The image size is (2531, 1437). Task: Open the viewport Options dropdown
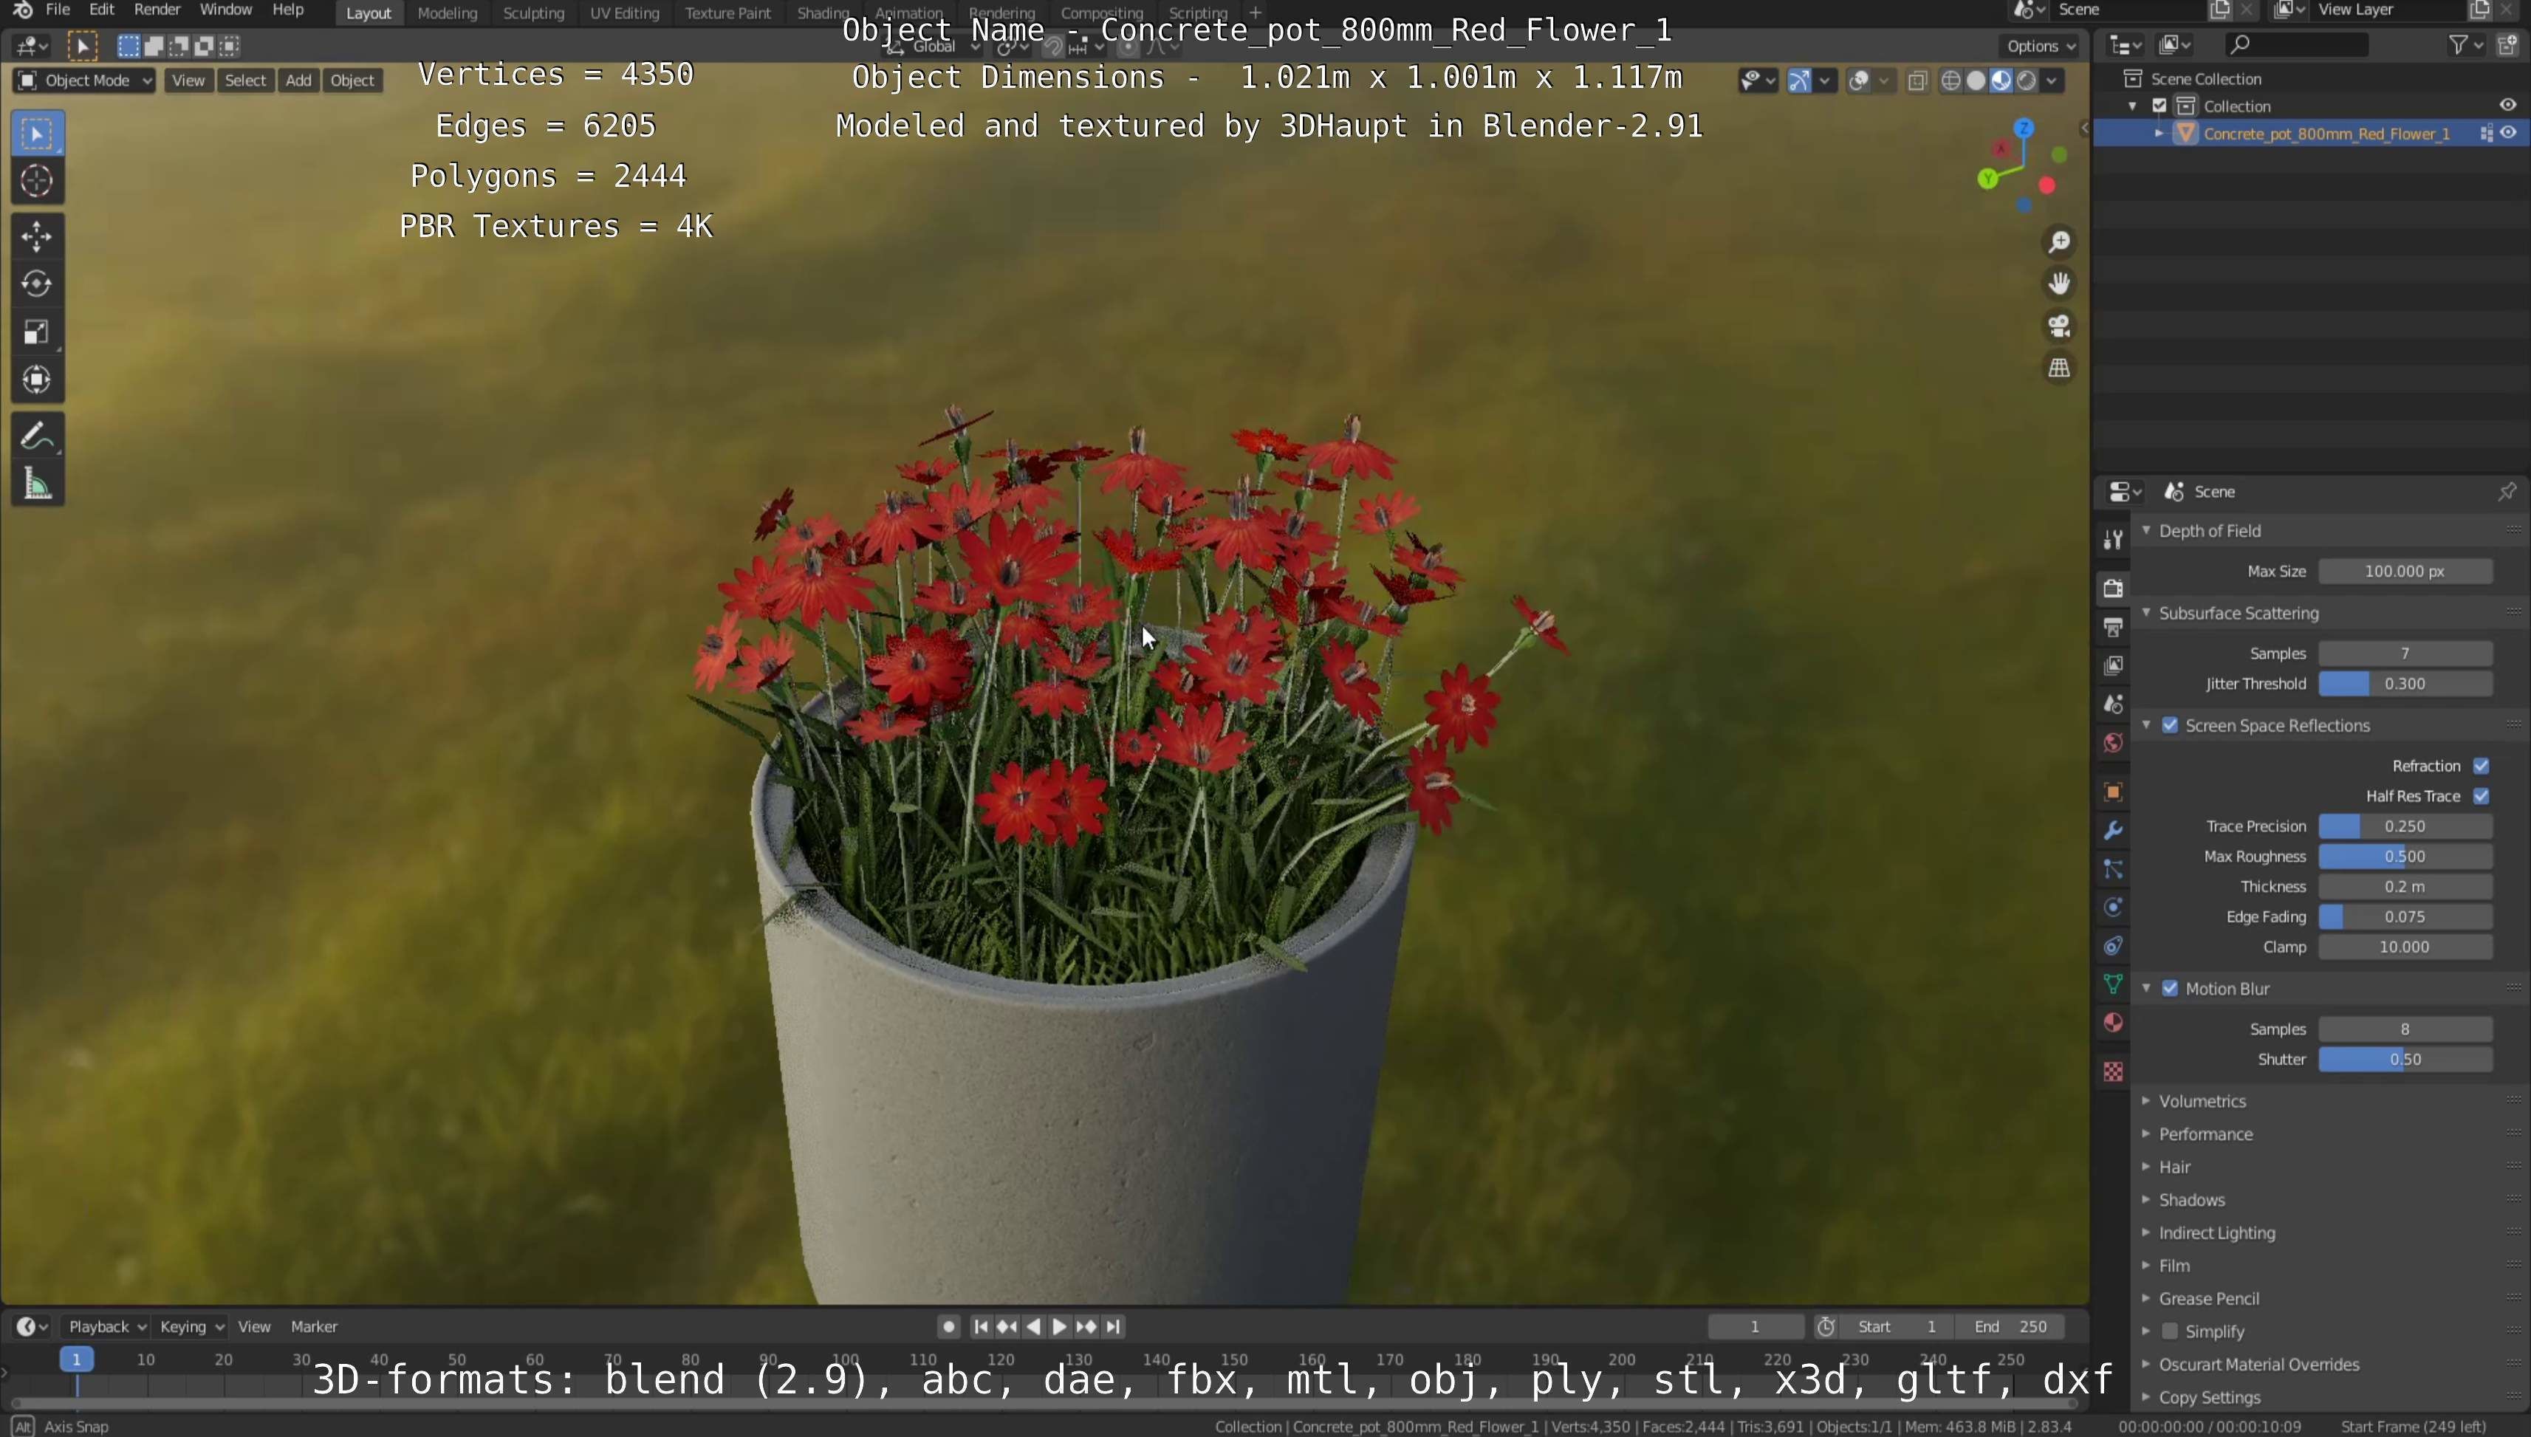2041,45
